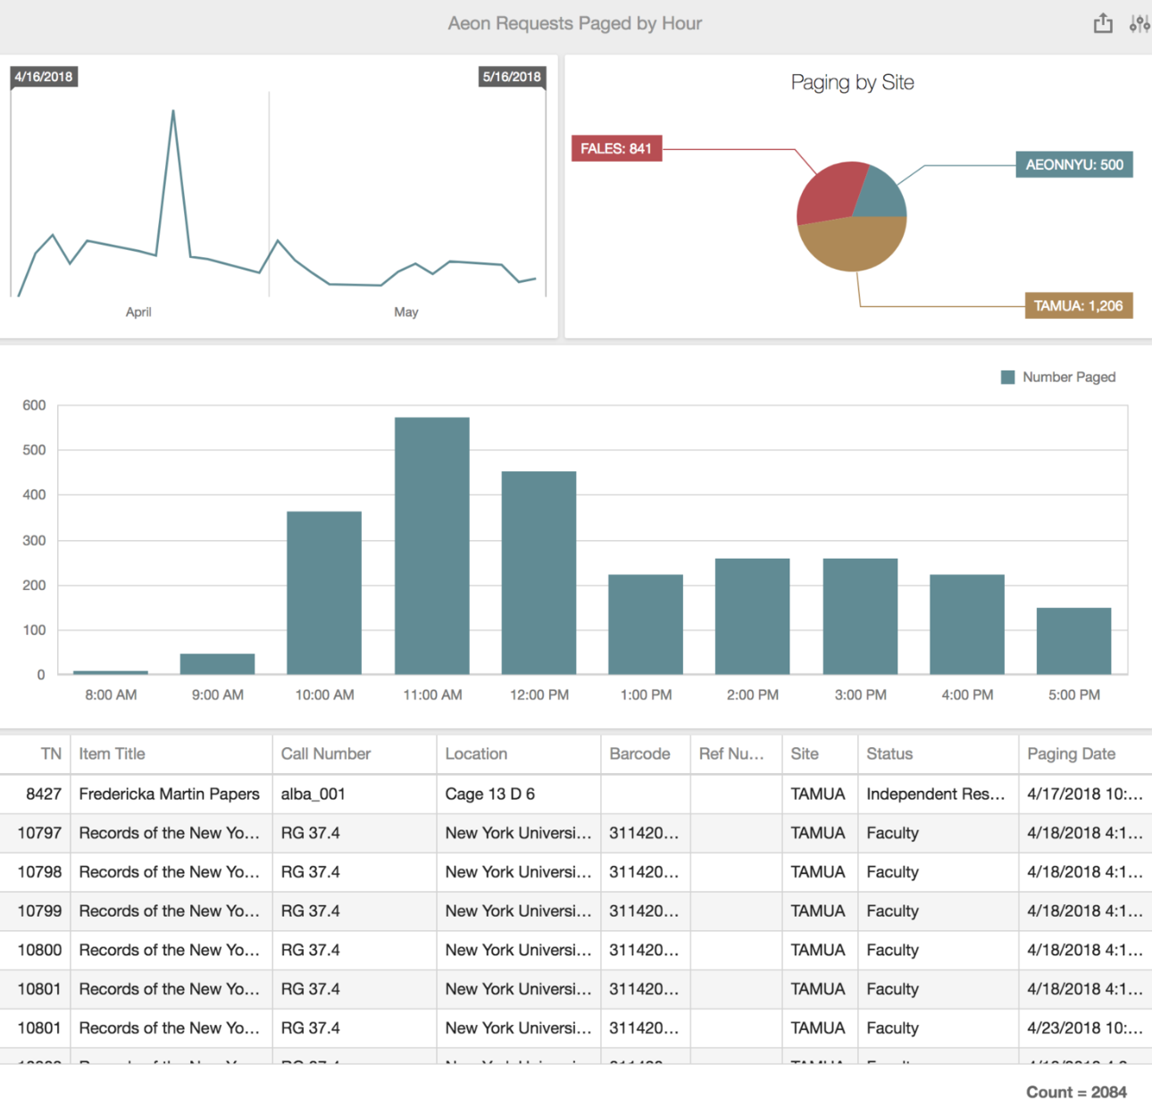Sort table by TN column header

pos(51,754)
